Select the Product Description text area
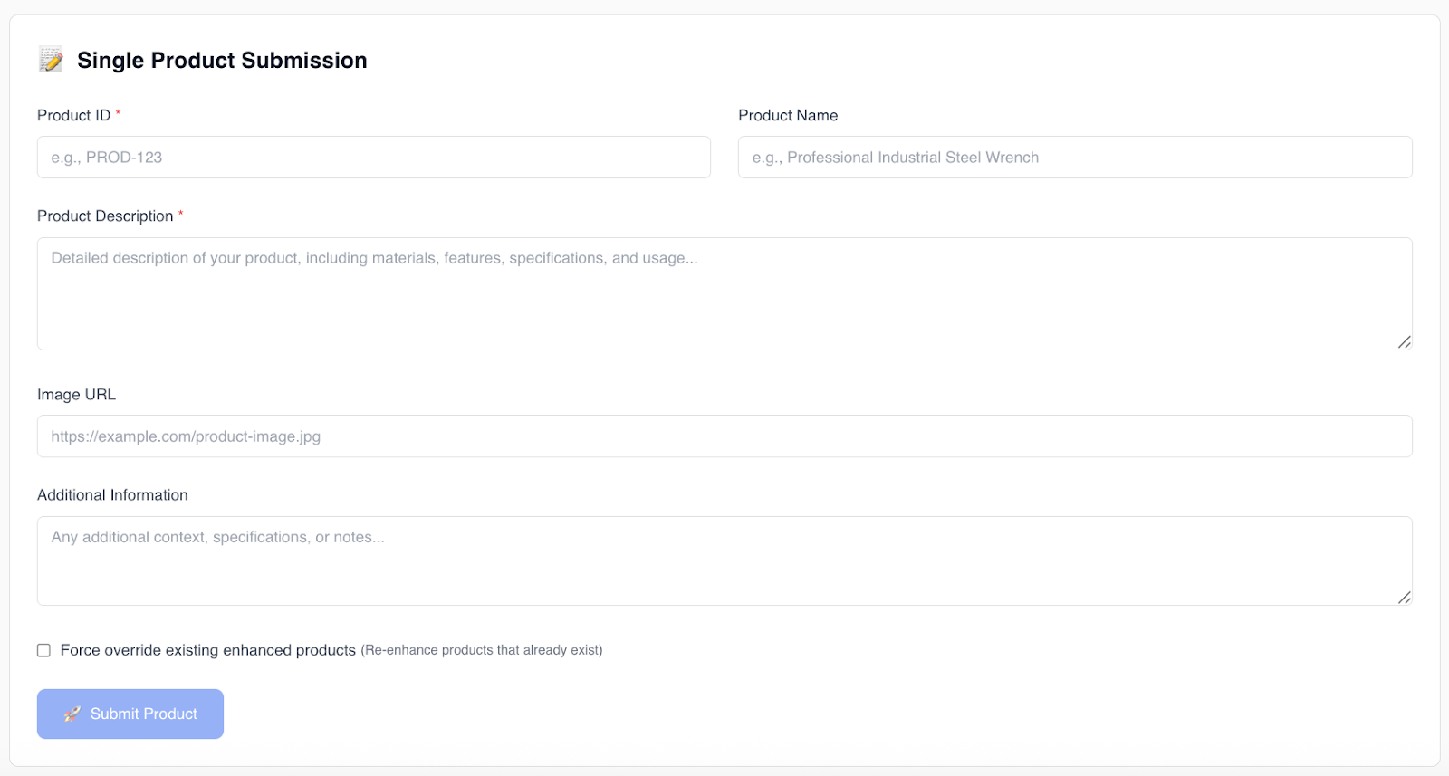 coord(724,293)
